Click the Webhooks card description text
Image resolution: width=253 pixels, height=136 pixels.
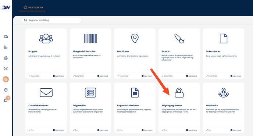click(222, 111)
